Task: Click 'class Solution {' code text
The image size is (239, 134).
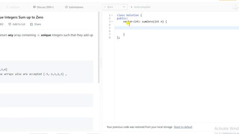Action: coord(129,15)
